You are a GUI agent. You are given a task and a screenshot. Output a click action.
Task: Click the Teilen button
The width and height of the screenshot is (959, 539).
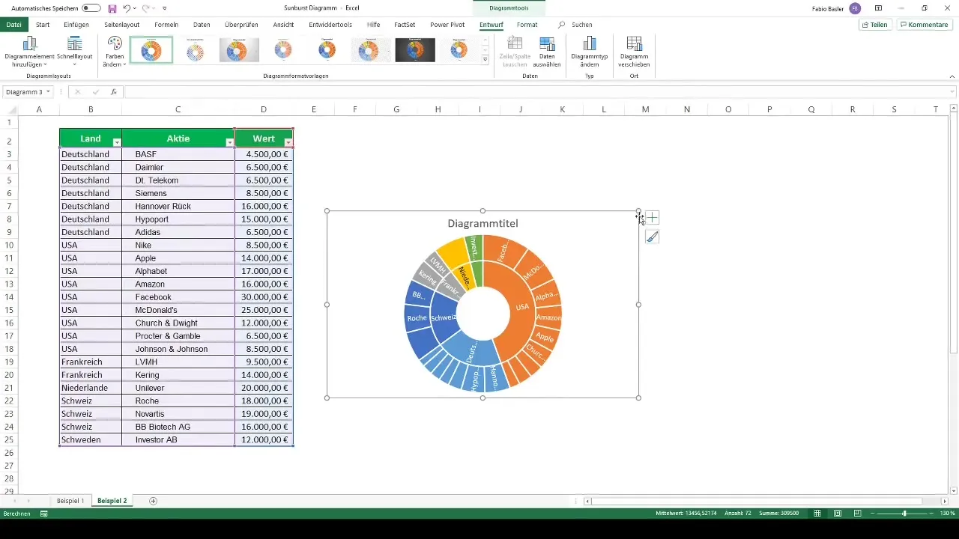click(875, 25)
